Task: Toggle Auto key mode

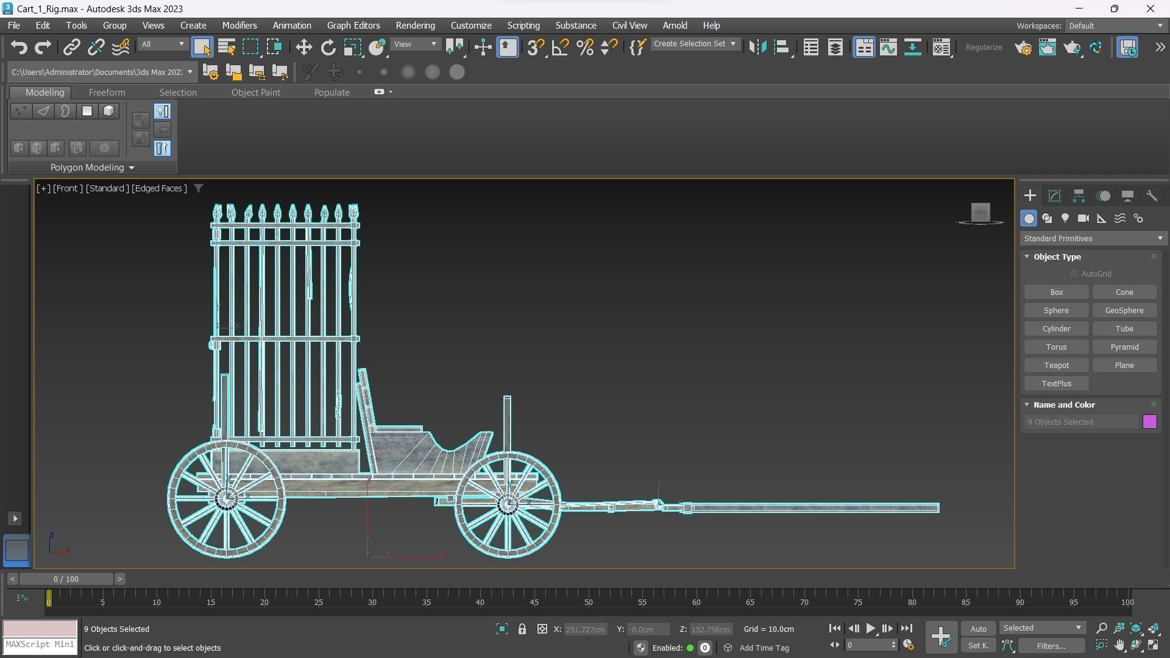Action: (978, 629)
